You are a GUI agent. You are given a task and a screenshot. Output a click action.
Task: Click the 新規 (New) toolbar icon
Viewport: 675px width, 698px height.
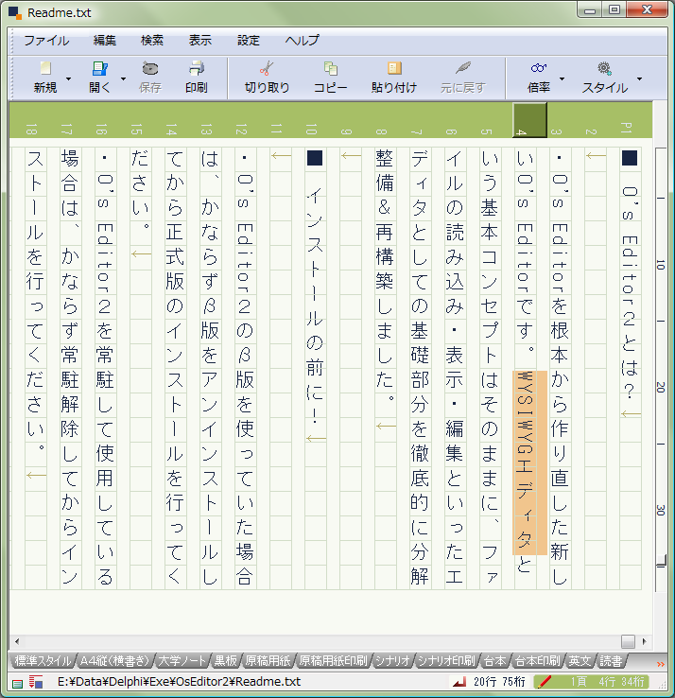point(45,68)
